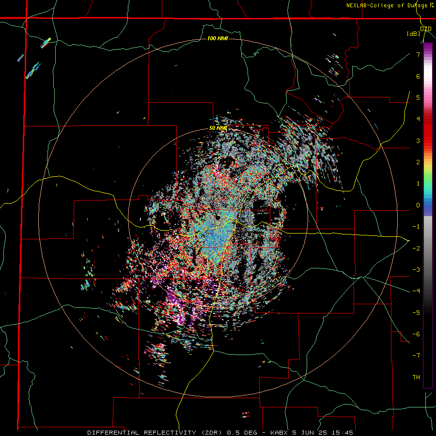Screen dimensions: 436x436
Task: Click the 2 value on the color scale
Action: click(418, 162)
